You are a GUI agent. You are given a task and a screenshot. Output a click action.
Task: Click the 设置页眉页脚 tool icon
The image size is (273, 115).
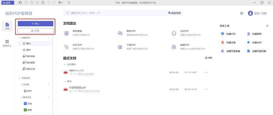point(248,51)
